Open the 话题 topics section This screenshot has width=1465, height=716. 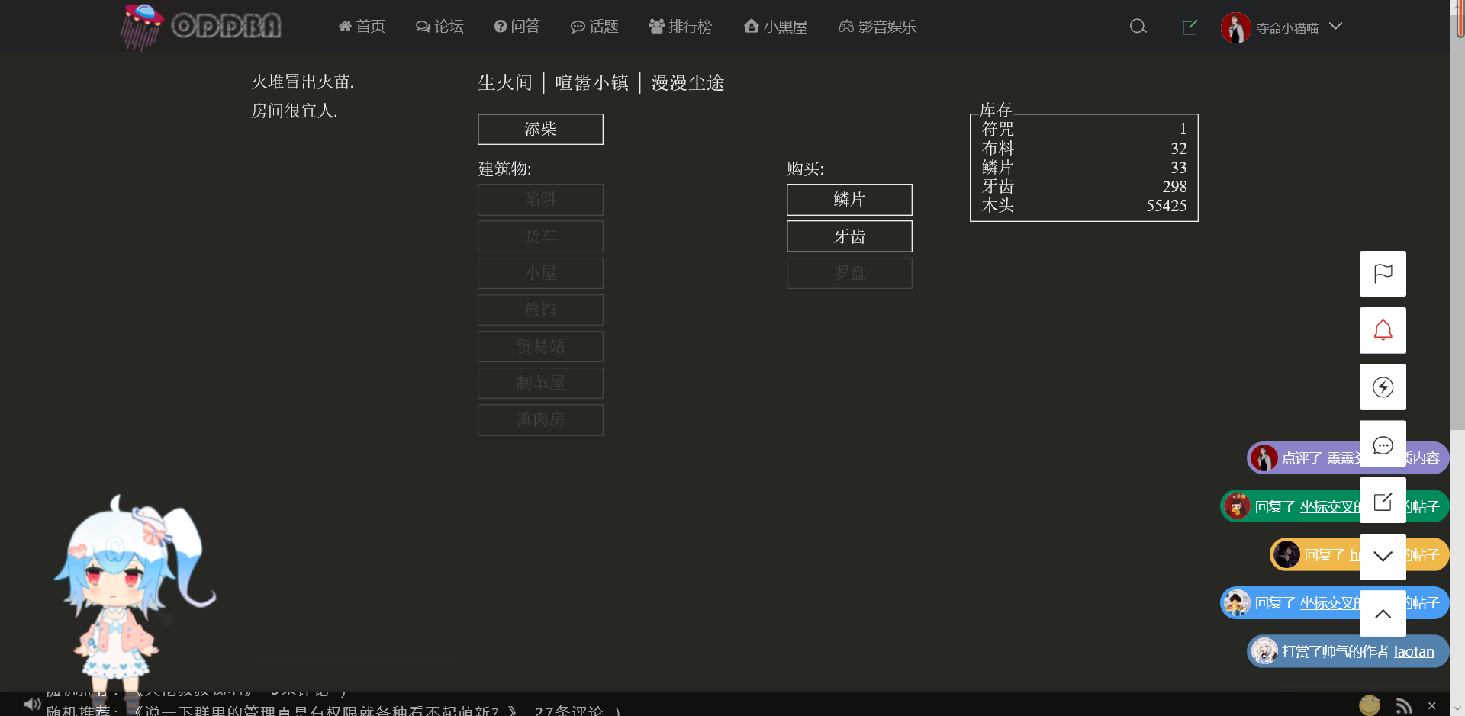tap(594, 27)
